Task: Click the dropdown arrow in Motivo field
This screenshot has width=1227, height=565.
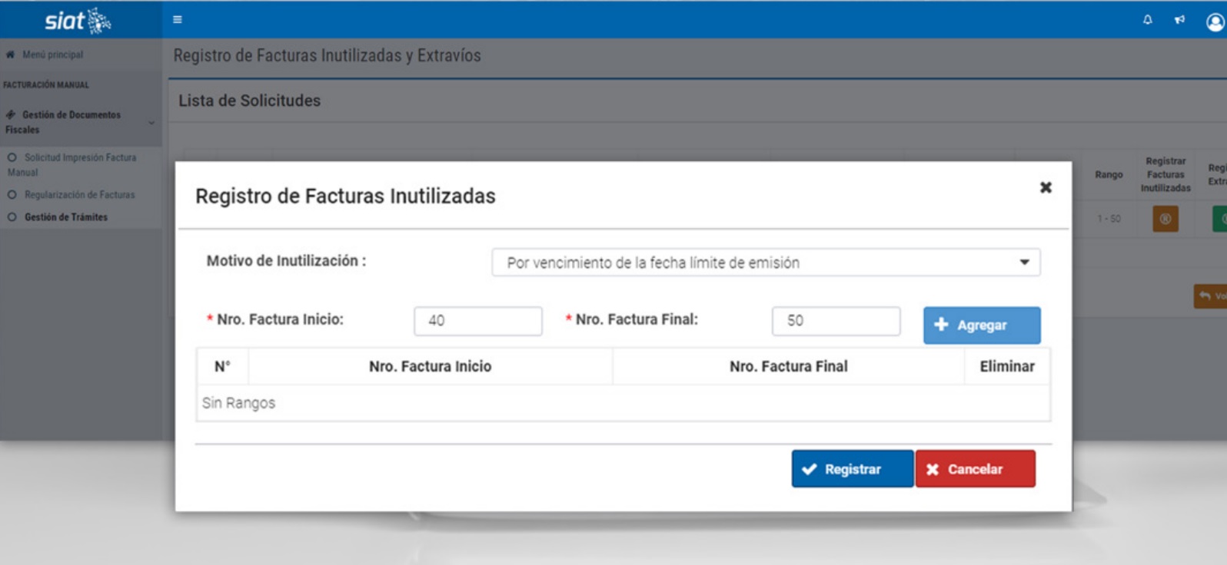Action: tap(1024, 263)
